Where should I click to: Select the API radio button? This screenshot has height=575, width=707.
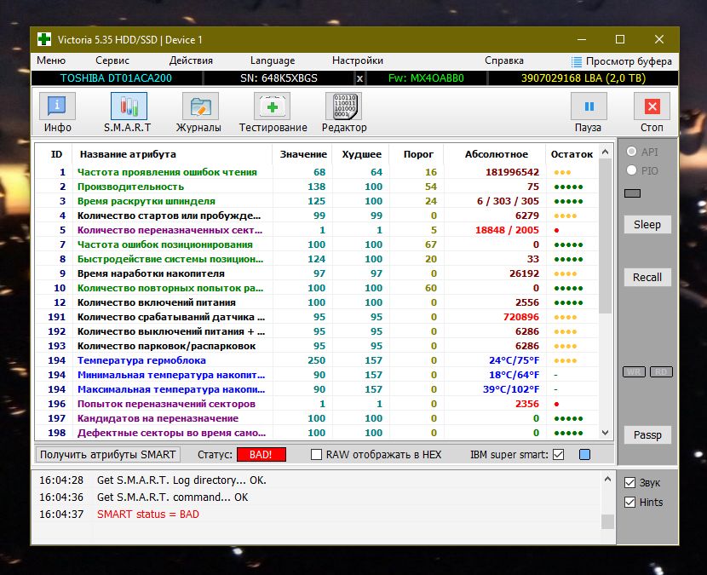[631, 152]
